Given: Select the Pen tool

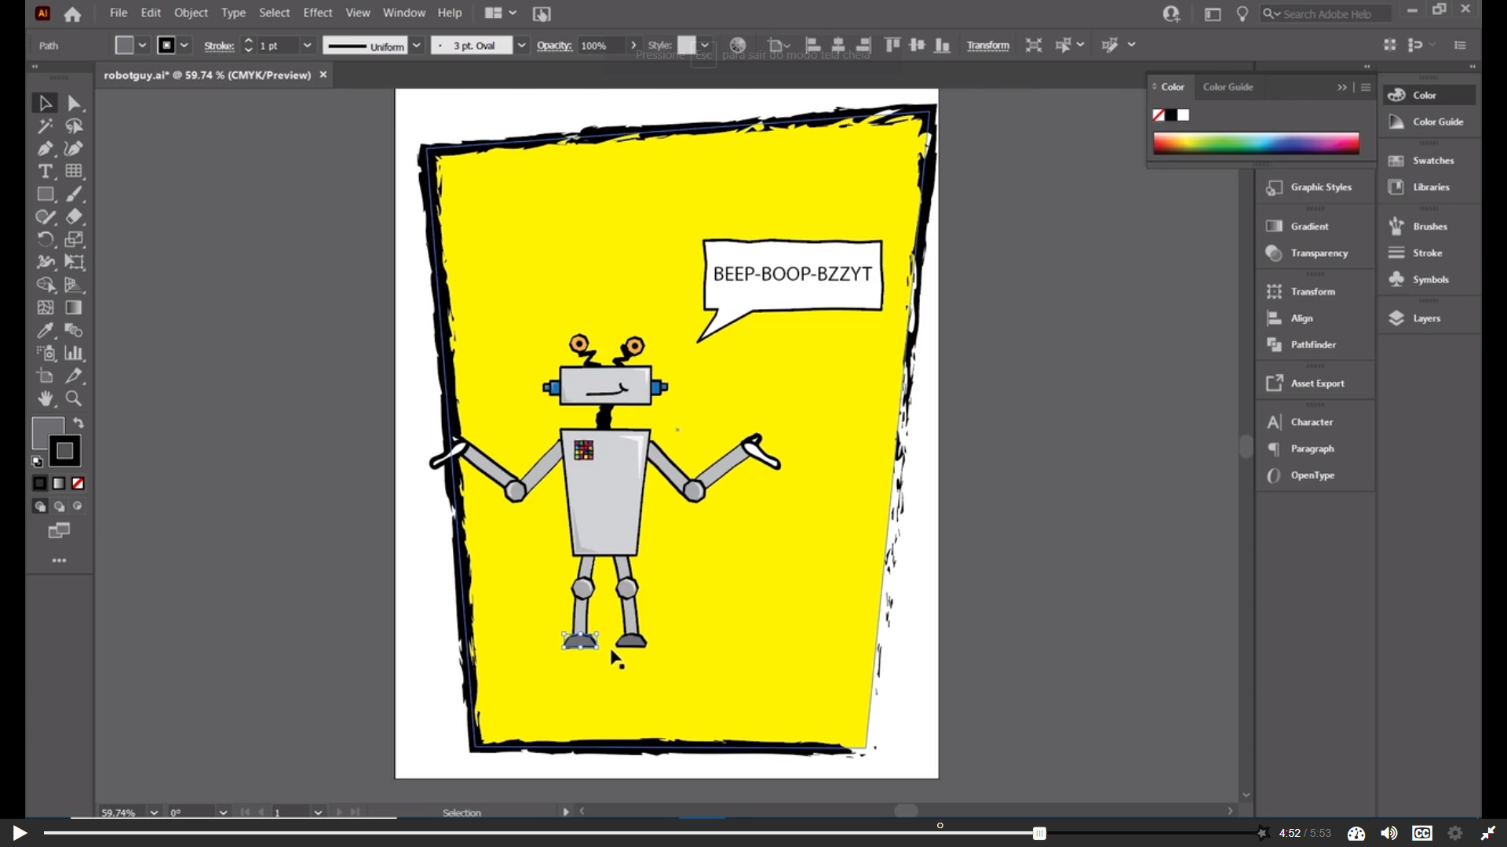Looking at the screenshot, I should (x=45, y=149).
